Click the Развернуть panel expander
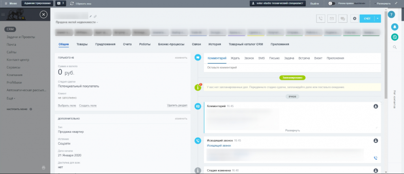This screenshot has height=174, width=404. coord(383,4)
